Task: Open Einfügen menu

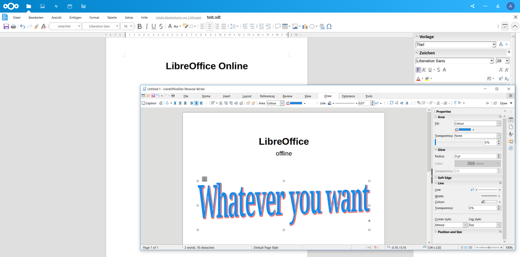Action: pyautogui.click(x=75, y=17)
